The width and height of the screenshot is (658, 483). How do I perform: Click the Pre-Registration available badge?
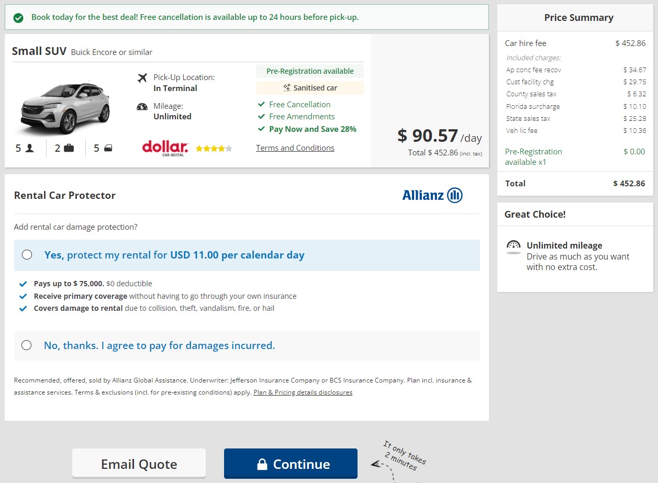(310, 71)
